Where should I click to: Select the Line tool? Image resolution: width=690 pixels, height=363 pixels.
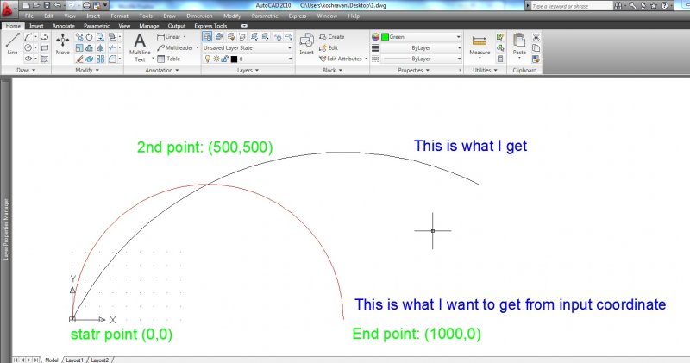point(12,43)
